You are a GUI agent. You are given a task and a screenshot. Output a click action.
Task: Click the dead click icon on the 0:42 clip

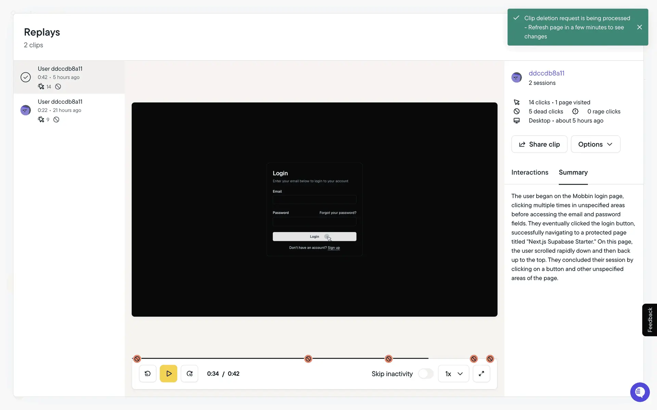pyautogui.click(x=58, y=87)
